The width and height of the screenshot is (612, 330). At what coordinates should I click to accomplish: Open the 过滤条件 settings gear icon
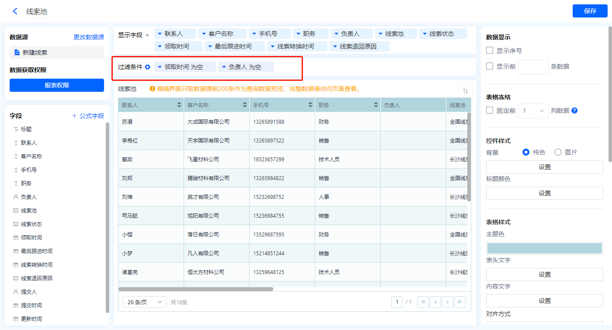[148, 67]
